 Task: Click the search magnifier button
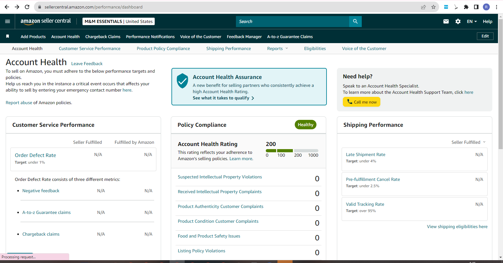(x=355, y=21)
